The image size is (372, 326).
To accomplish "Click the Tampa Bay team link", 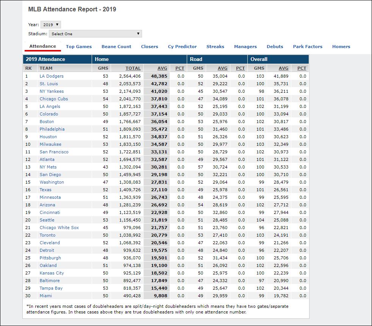I will tap(51, 288).
